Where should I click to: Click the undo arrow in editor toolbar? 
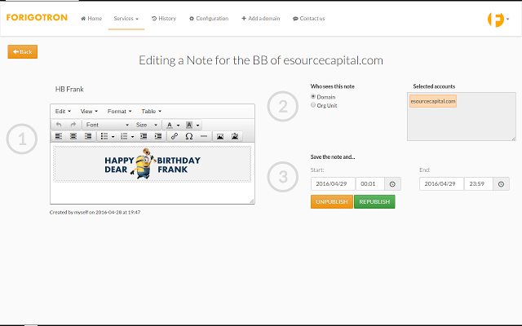(59, 125)
